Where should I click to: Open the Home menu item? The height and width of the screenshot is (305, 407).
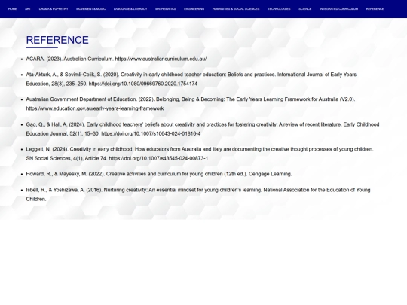[12, 9]
